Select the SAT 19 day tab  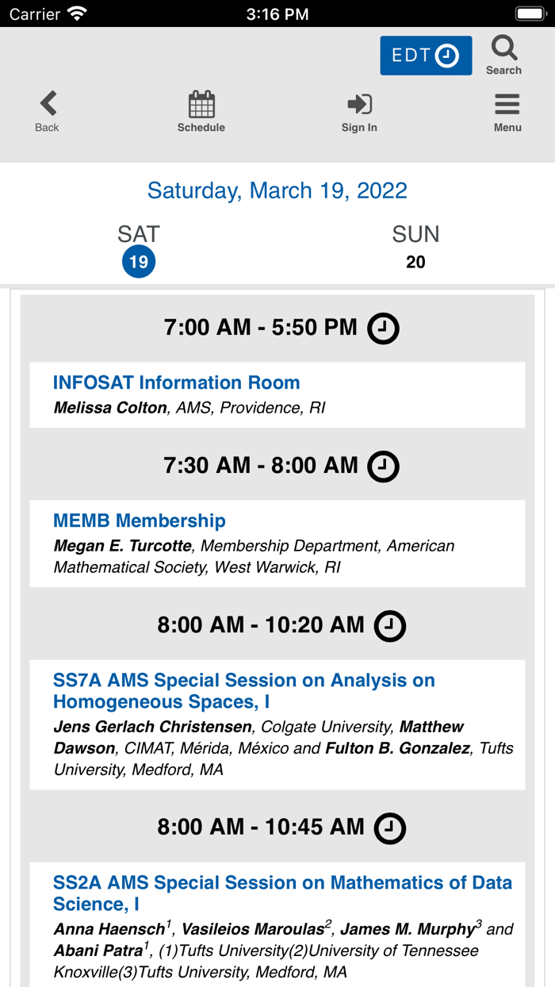coord(139,249)
